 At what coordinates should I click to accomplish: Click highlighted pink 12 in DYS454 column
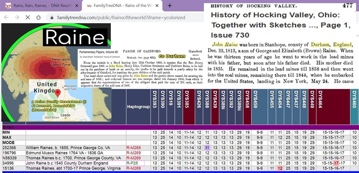click(280, 168)
